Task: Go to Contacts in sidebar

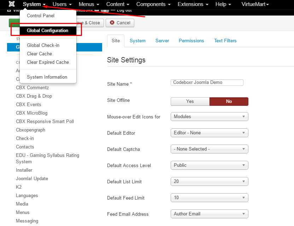Action: [25, 147]
